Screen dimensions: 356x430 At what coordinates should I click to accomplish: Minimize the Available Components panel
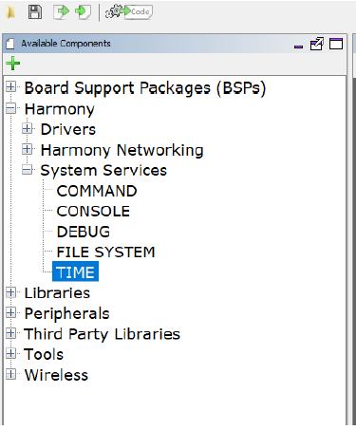coord(298,47)
